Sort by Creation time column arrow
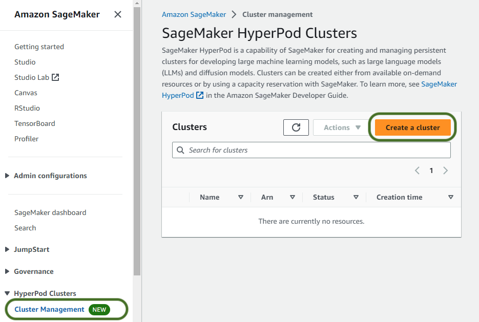The image size is (479, 322). pyautogui.click(x=451, y=197)
